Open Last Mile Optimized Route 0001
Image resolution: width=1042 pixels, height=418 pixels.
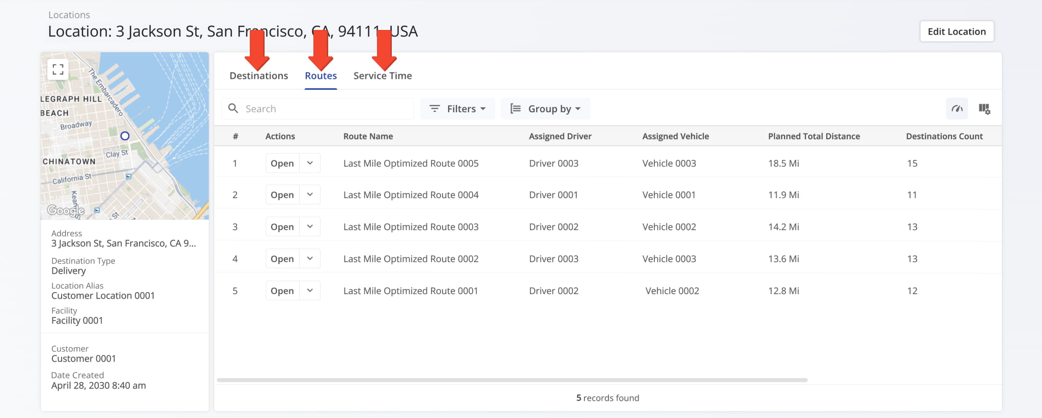282,291
